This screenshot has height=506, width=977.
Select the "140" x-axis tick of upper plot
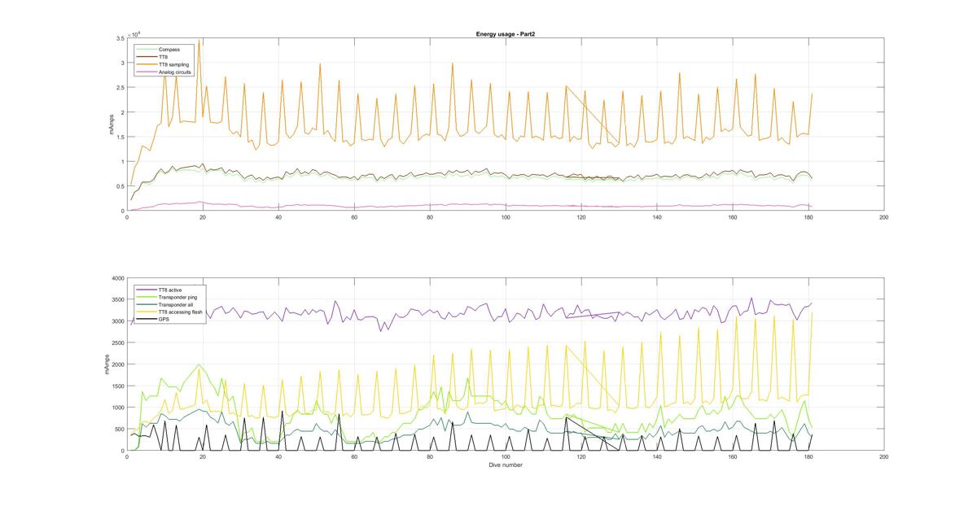click(657, 217)
